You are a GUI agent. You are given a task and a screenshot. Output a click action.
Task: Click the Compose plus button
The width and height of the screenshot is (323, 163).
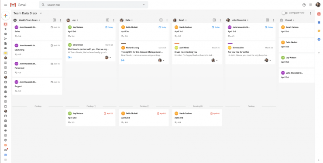pos(6,16)
